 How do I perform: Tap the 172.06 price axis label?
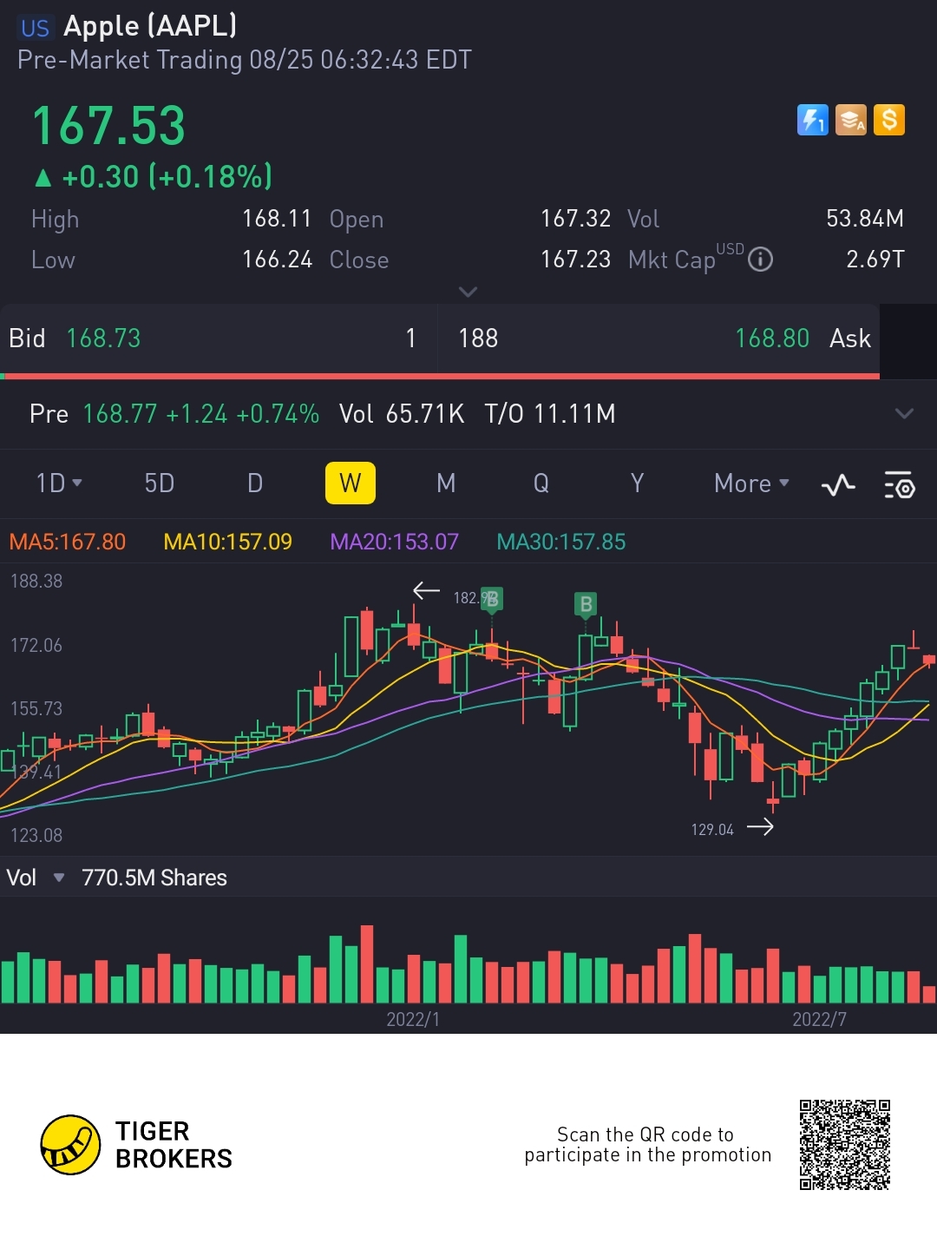pyautogui.click(x=36, y=646)
